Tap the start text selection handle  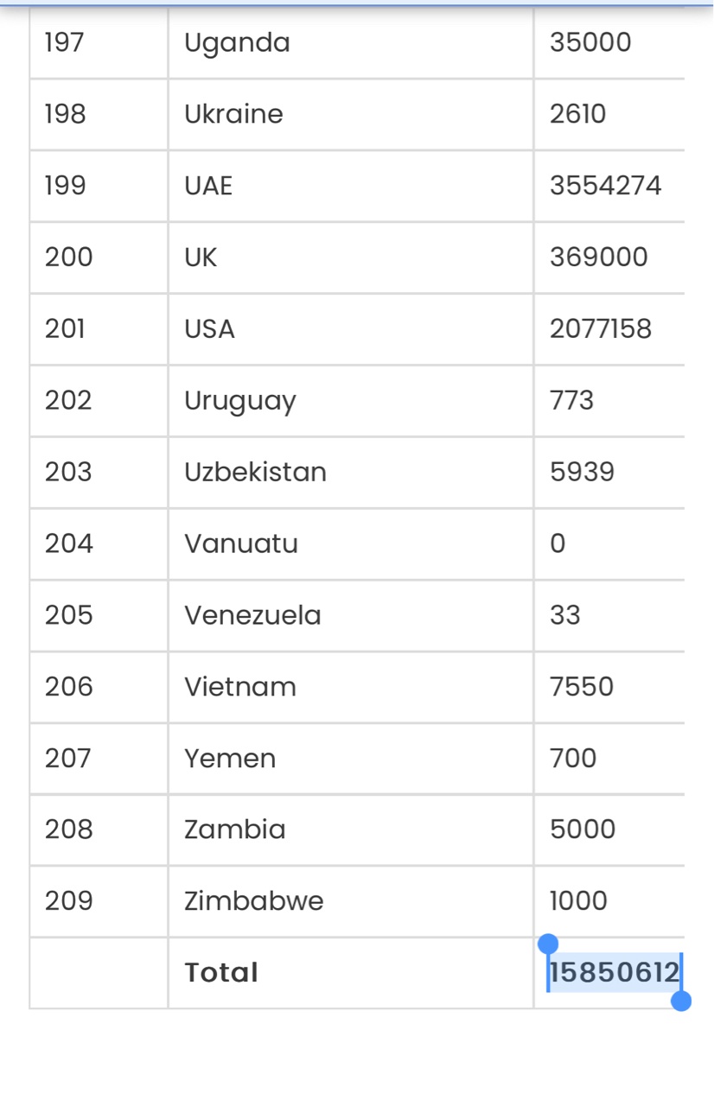(548, 944)
